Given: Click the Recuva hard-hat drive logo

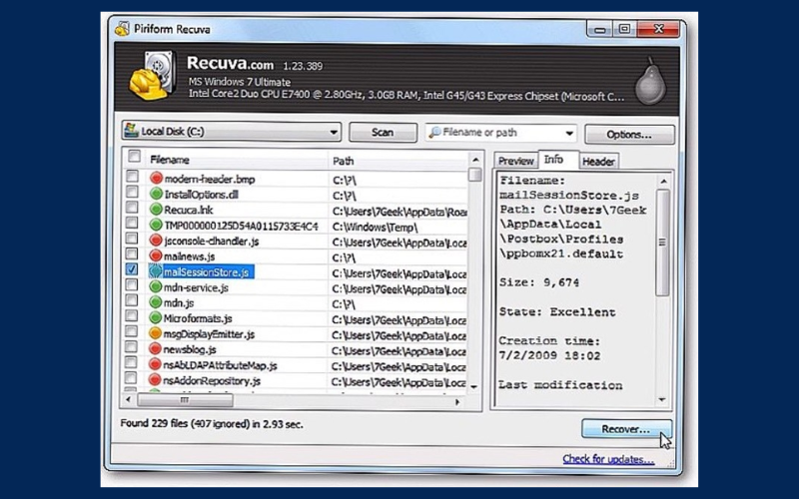Looking at the screenshot, I should coord(153,76).
